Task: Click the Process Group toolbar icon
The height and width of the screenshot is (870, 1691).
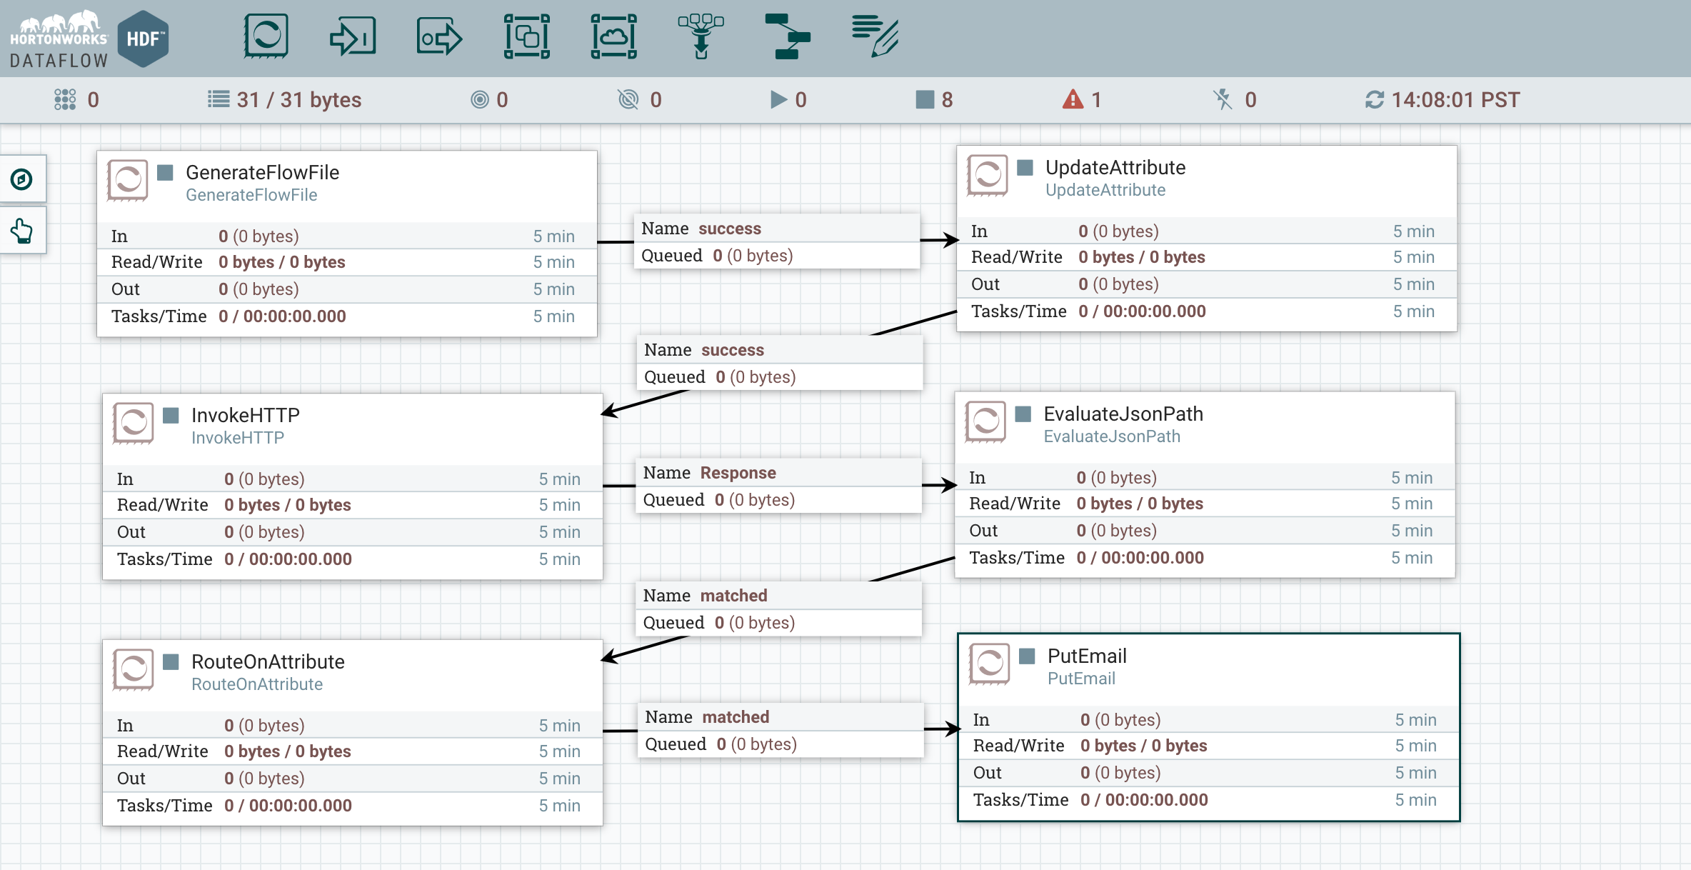Action: point(526,36)
